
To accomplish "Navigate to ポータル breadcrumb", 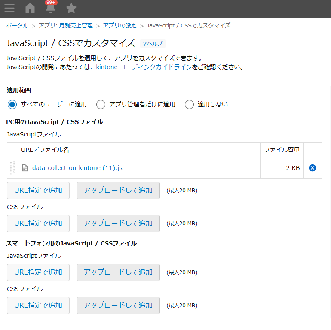I will (x=17, y=26).
